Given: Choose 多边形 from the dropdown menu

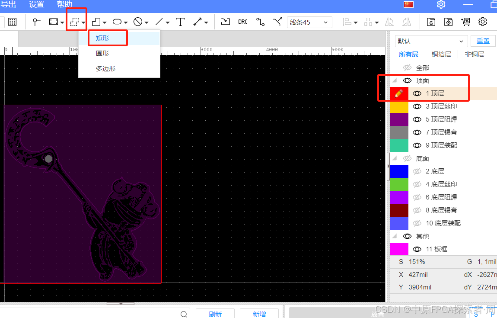Looking at the screenshot, I should click(x=119, y=68).
